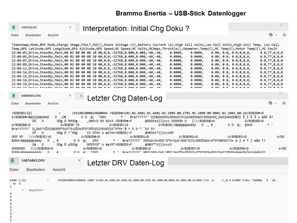Click the Notepad icon beside 12031122.03

coord(14,27)
